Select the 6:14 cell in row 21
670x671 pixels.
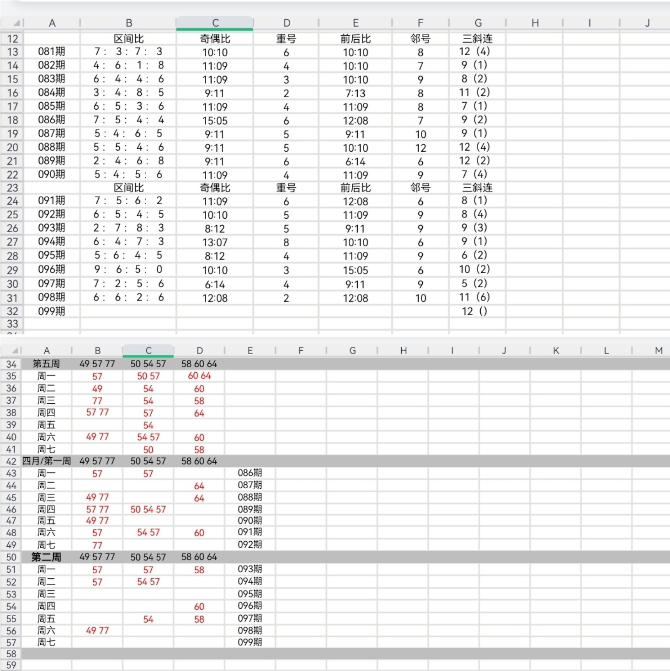tap(356, 162)
